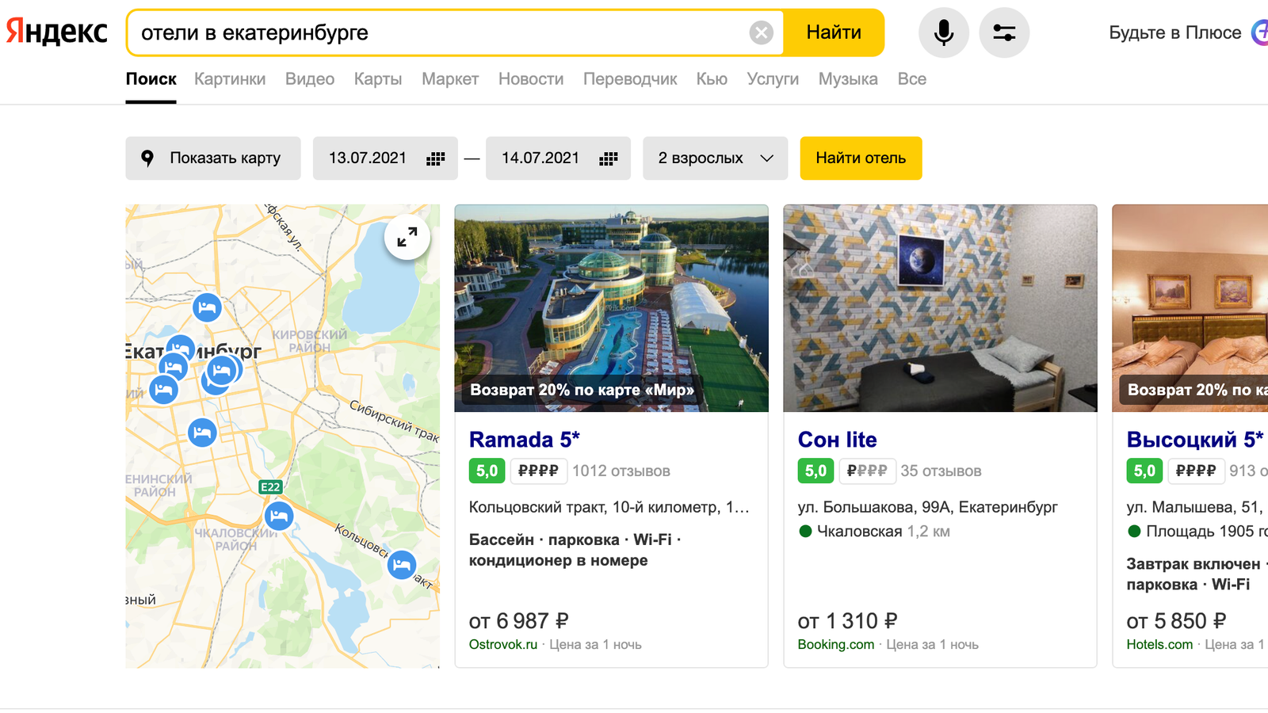Switch to the Переводчик tab
The width and height of the screenshot is (1268, 713).
point(630,79)
